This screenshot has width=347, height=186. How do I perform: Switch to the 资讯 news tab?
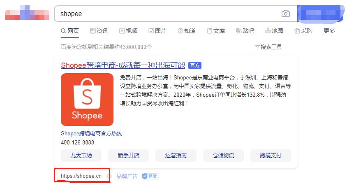(x=99, y=31)
